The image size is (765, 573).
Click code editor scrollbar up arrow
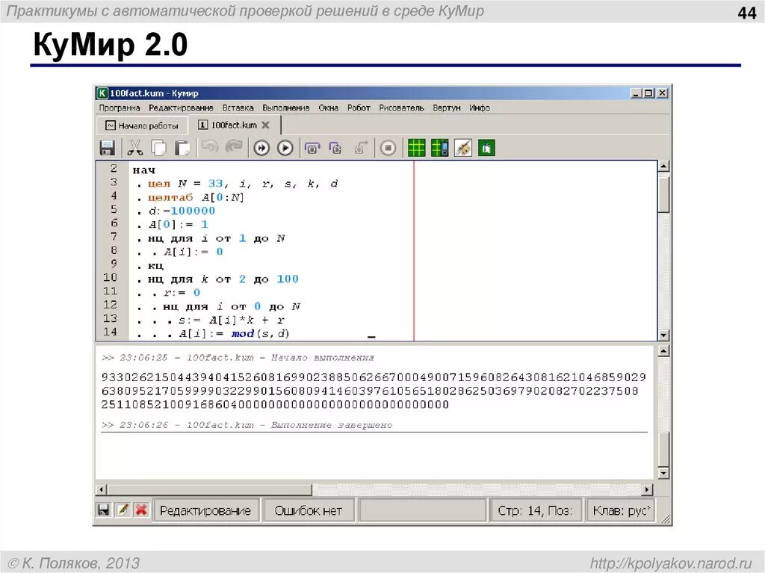(663, 166)
